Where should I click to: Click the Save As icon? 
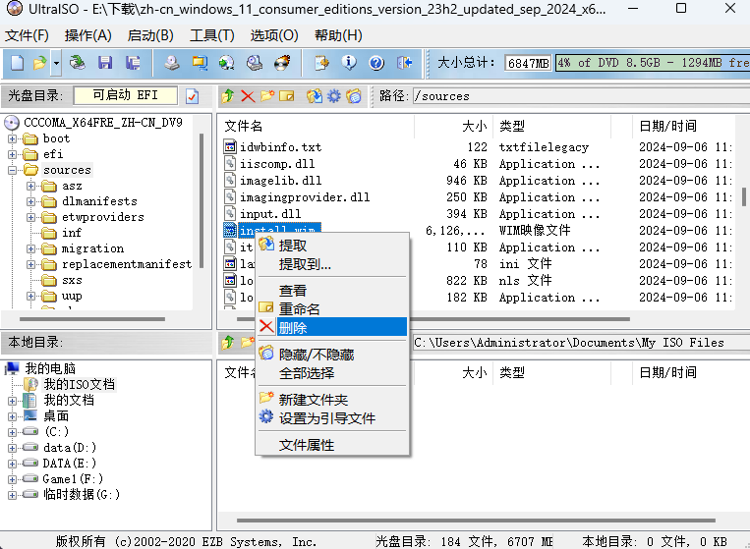click(x=133, y=63)
